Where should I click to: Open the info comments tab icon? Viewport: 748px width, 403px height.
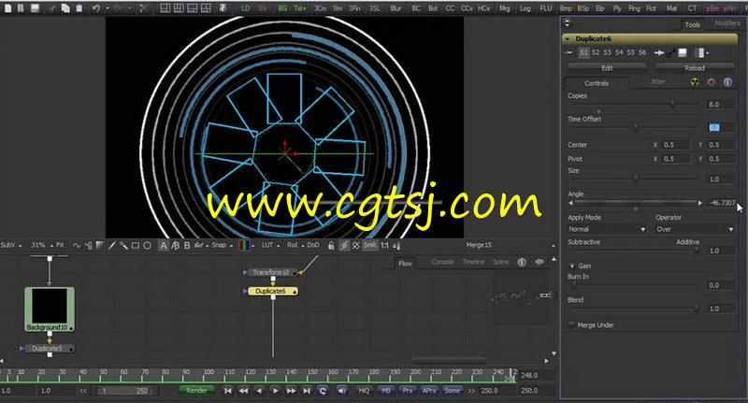pyautogui.click(x=727, y=82)
